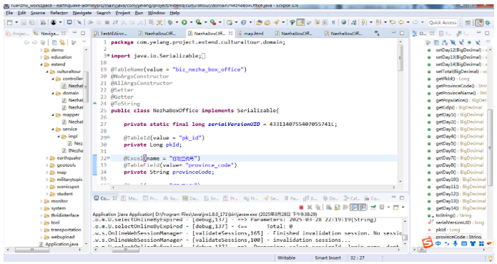The width and height of the screenshot is (497, 264).
Task: Select setTotal(BigDecimal) in Outline
Action: click(457, 72)
